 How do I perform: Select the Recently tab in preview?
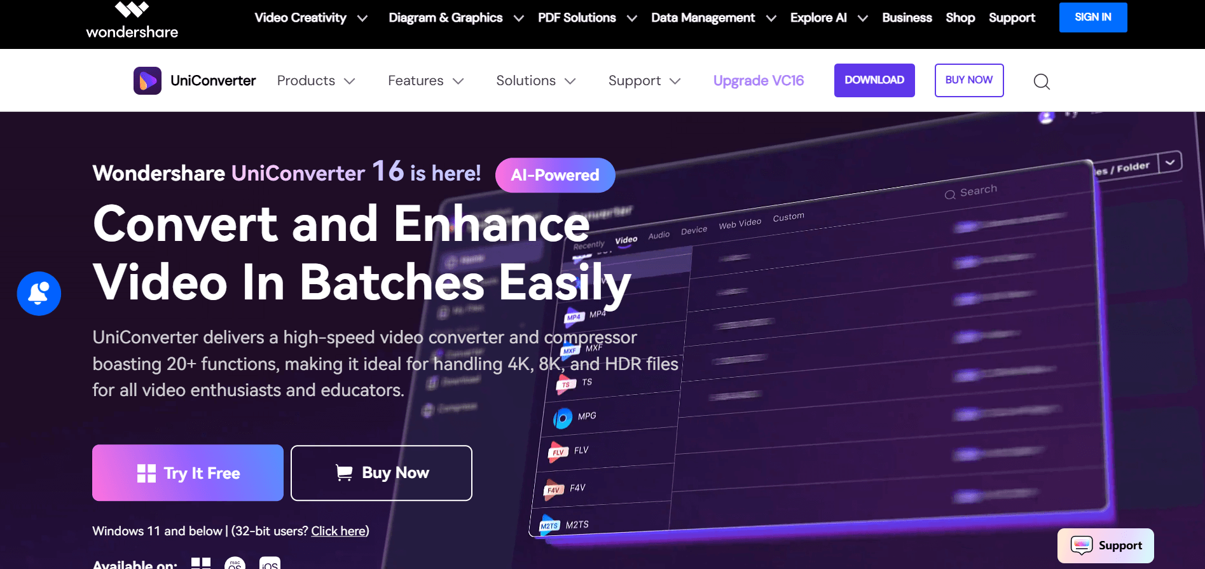click(x=589, y=245)
